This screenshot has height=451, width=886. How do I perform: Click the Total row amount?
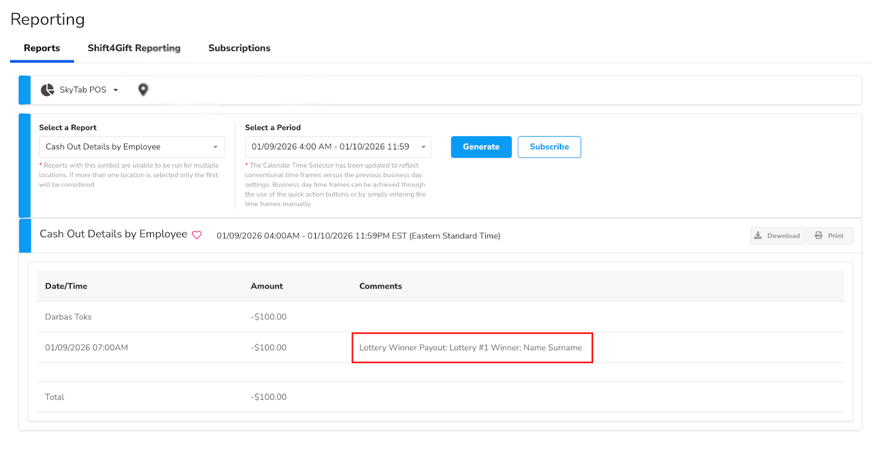(x=269, y=397)
